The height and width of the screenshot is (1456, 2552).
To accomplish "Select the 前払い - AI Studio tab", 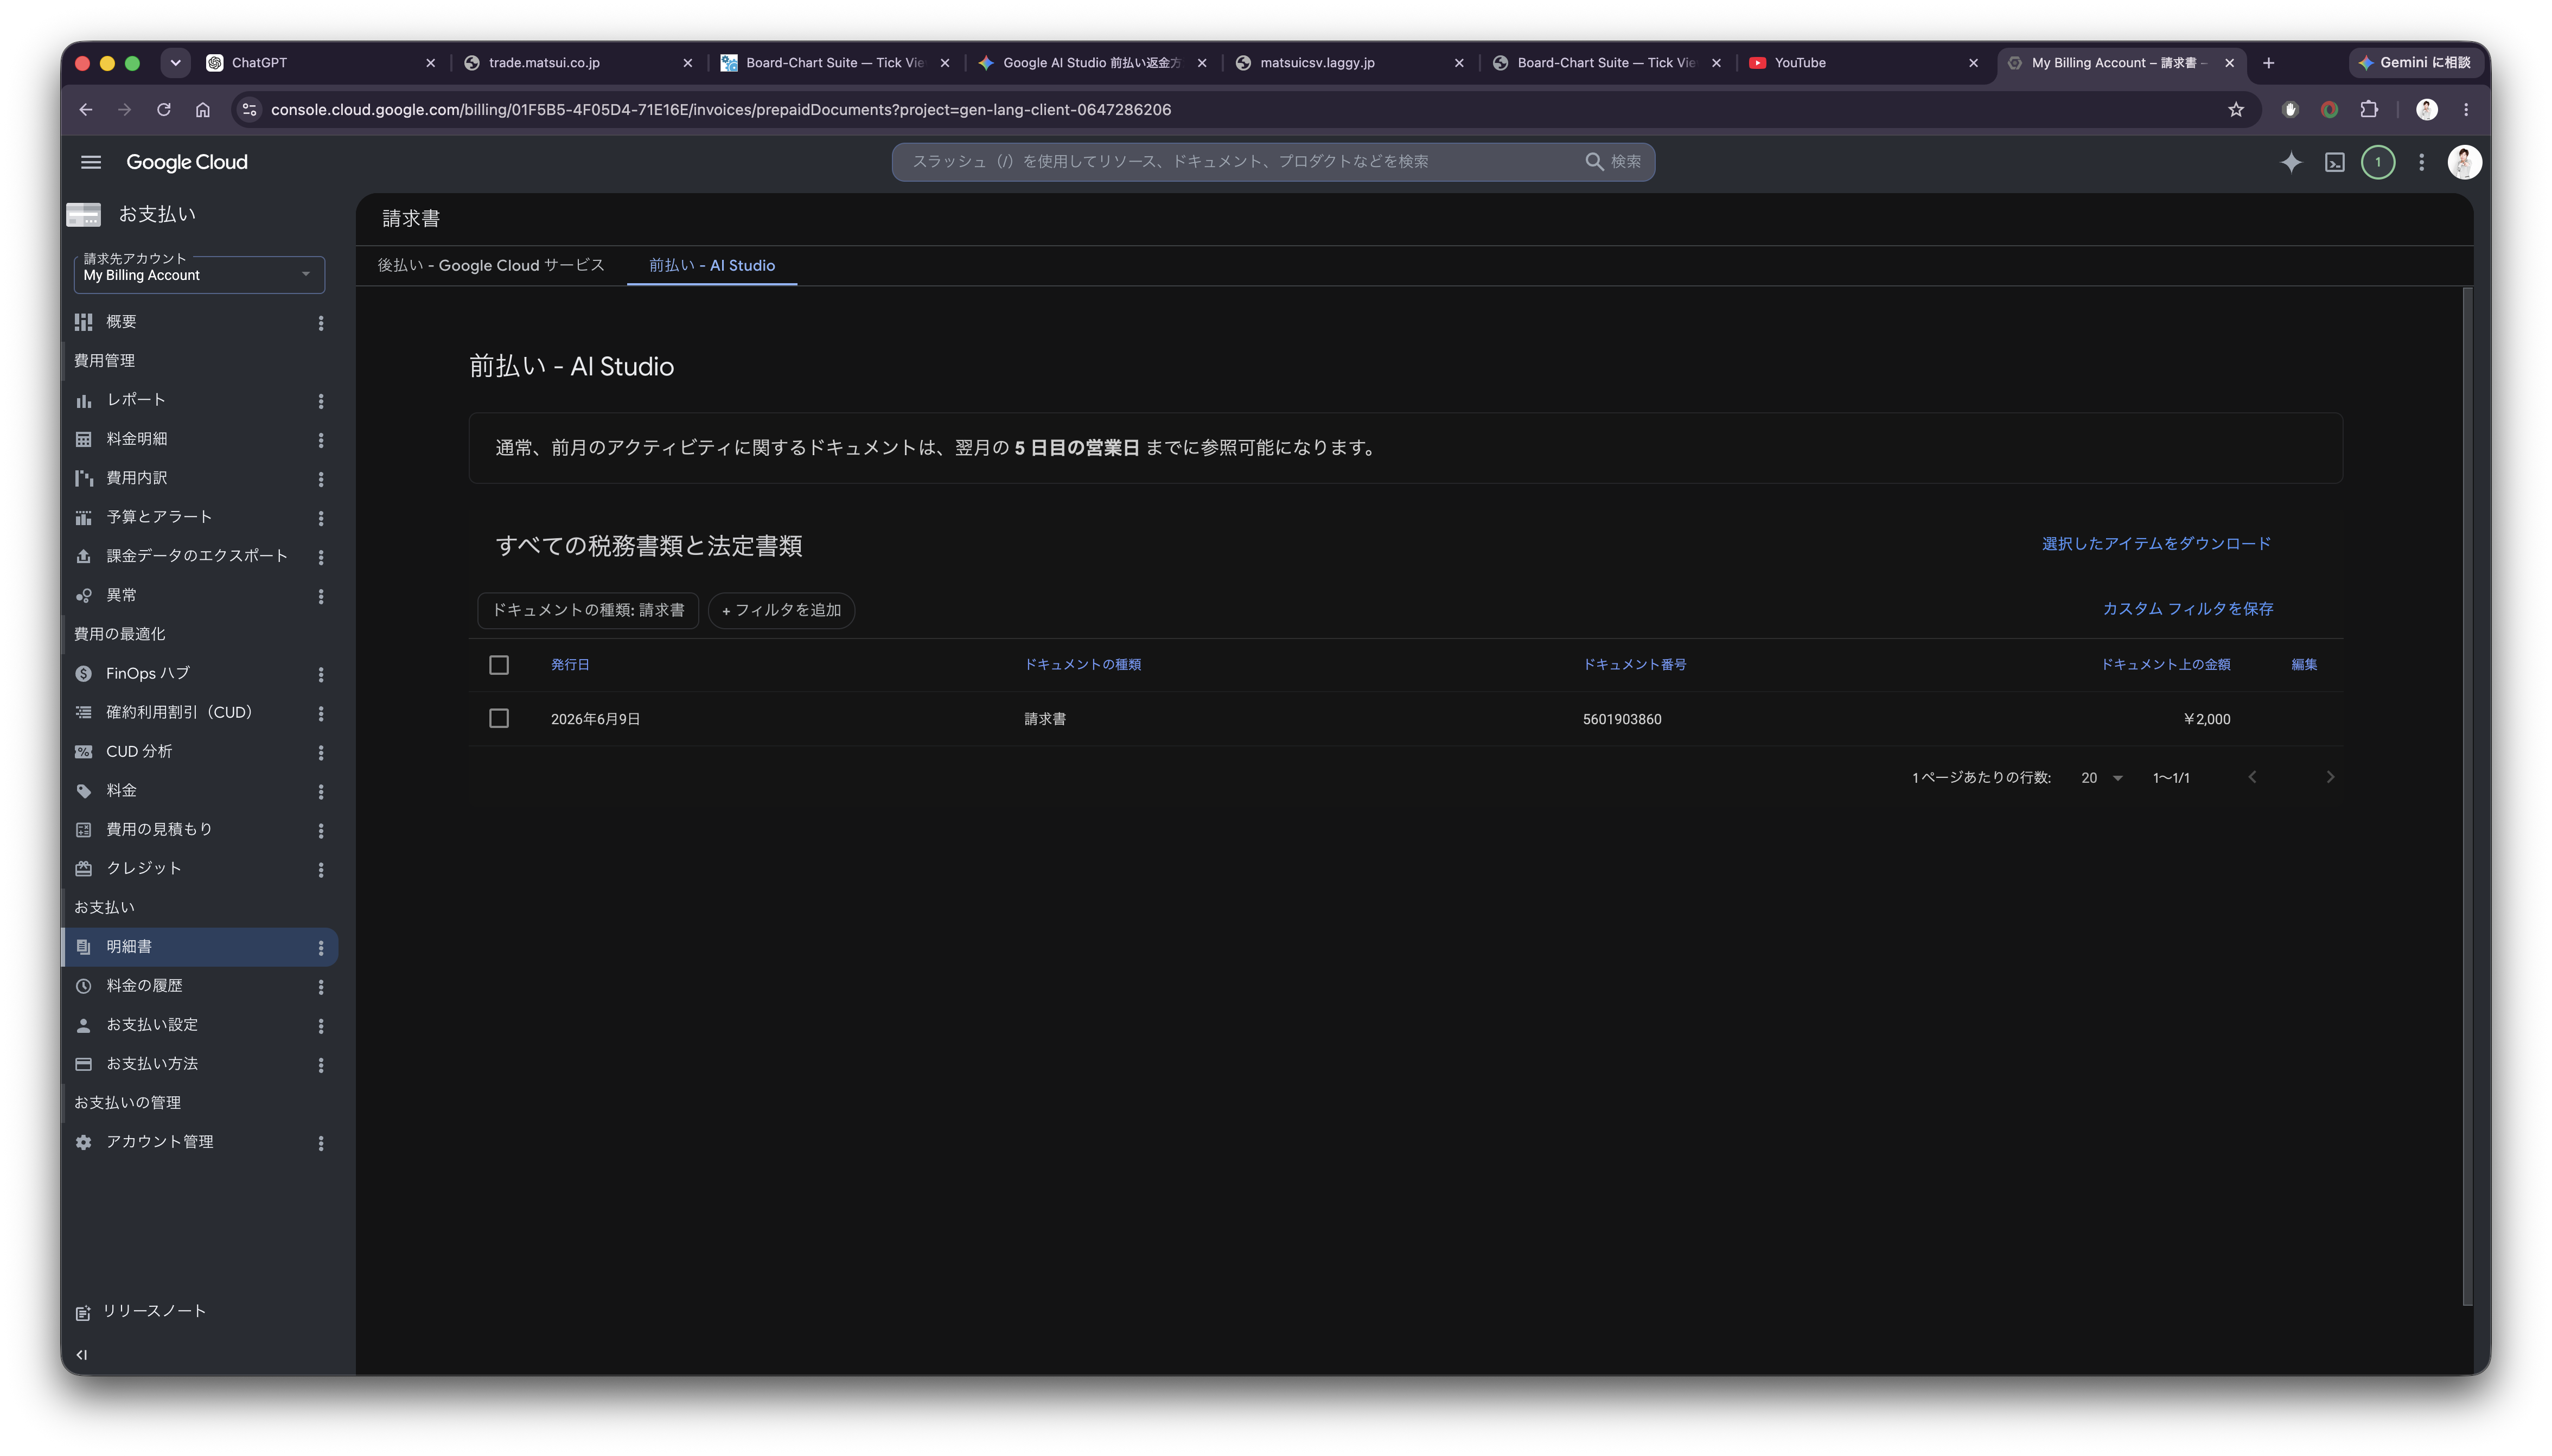I will click(712, 265).
